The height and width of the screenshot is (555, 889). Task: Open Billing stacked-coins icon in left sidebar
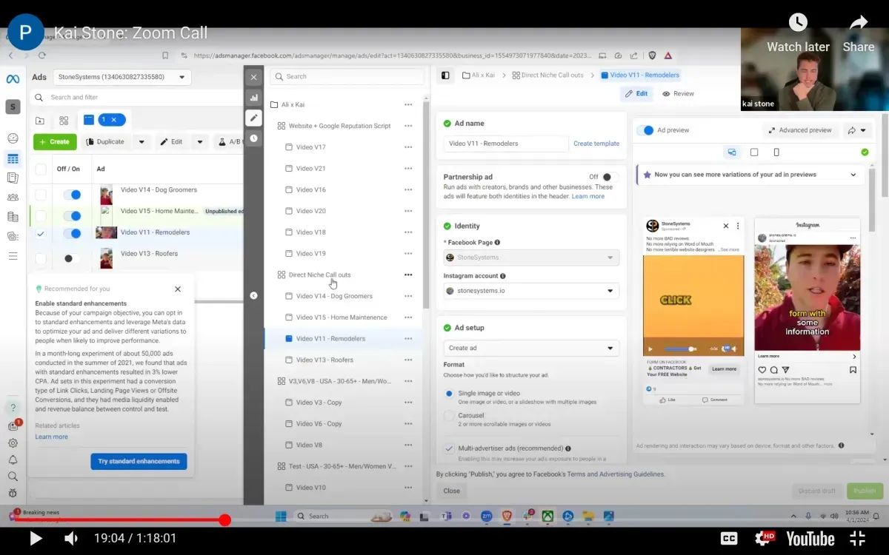click(x=13, y=217)
